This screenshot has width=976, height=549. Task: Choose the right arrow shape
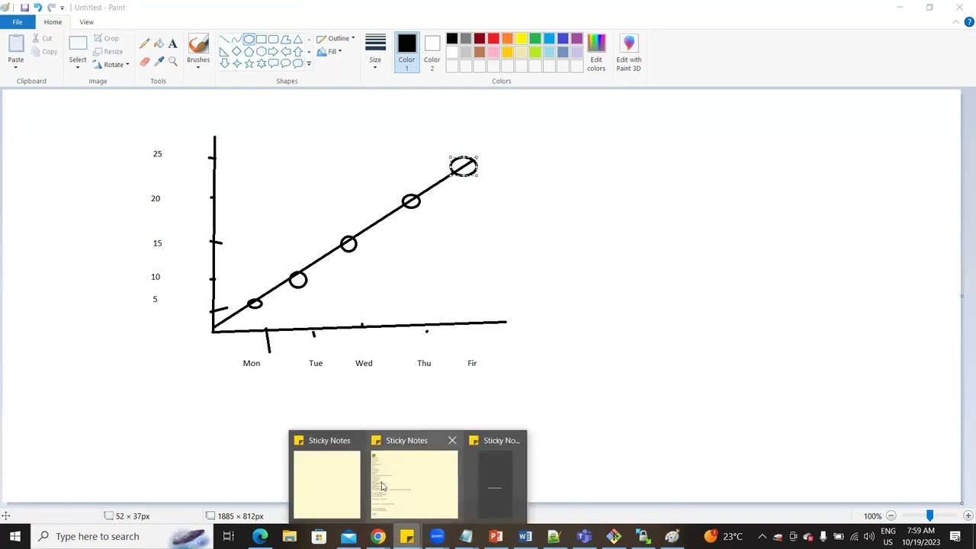(x=273, y=52)
